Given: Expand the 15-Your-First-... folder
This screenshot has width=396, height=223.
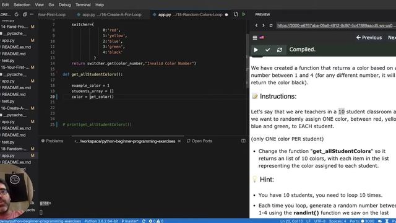Looking at the screenshot, I should pos(15,68).
